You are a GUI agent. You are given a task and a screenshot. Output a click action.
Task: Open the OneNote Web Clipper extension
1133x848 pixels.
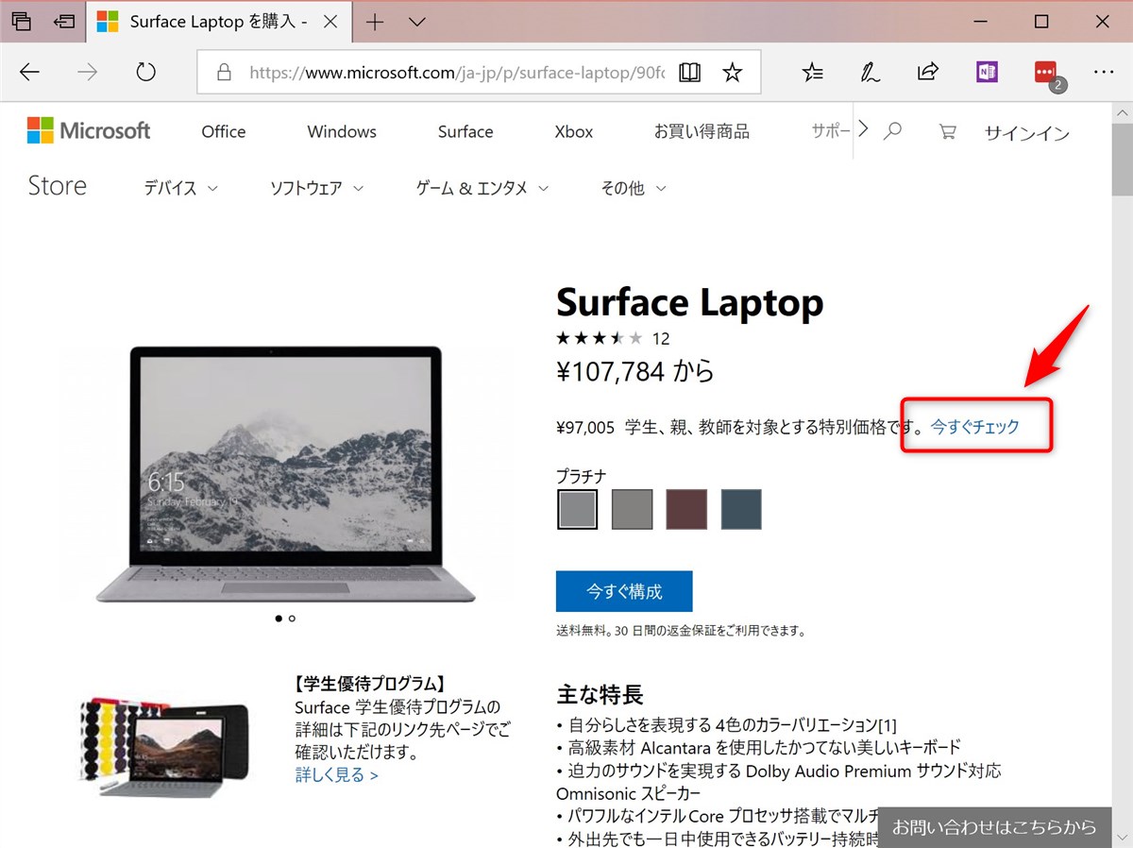[987, 72]
